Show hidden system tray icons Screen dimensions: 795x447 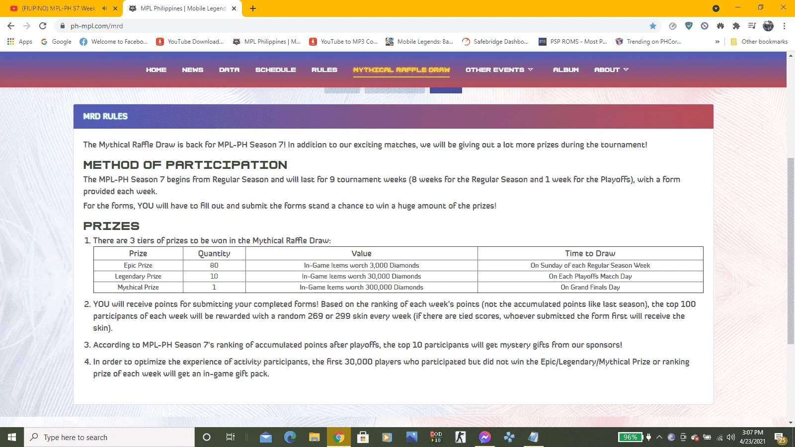(659, 437)
